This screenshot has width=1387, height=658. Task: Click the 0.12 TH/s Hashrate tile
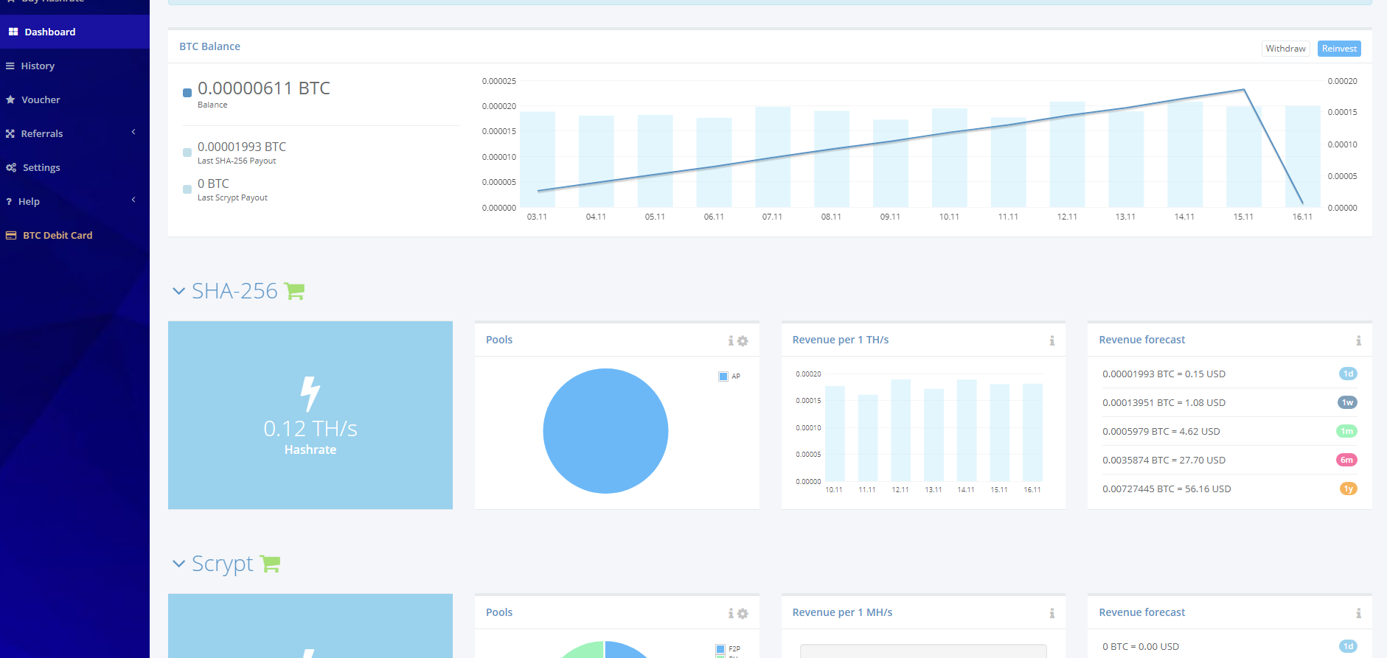coord(310,415)
